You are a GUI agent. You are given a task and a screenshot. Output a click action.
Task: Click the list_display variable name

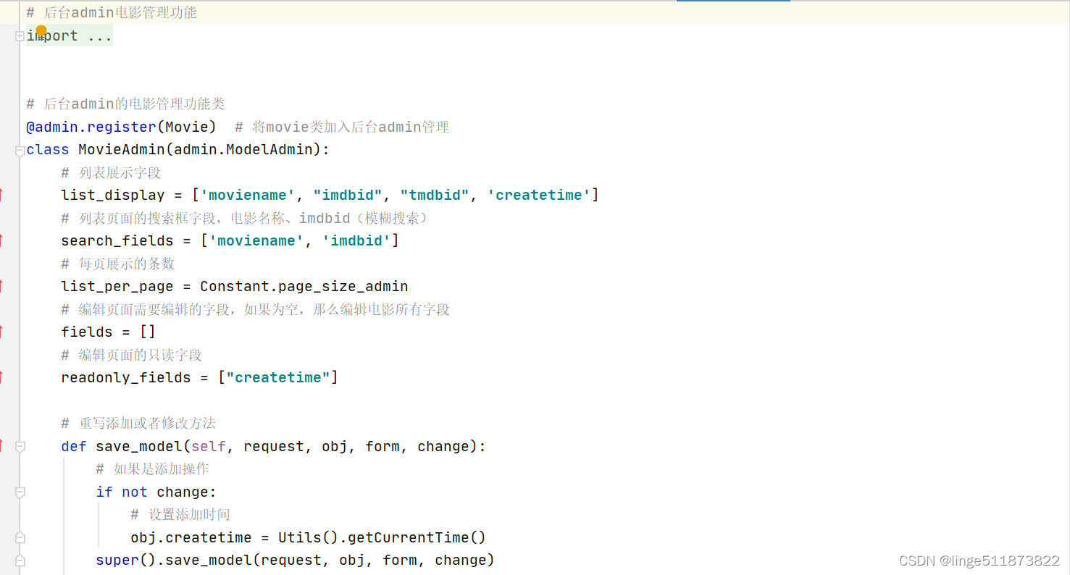pyautogui.click(x=113, y=195)
